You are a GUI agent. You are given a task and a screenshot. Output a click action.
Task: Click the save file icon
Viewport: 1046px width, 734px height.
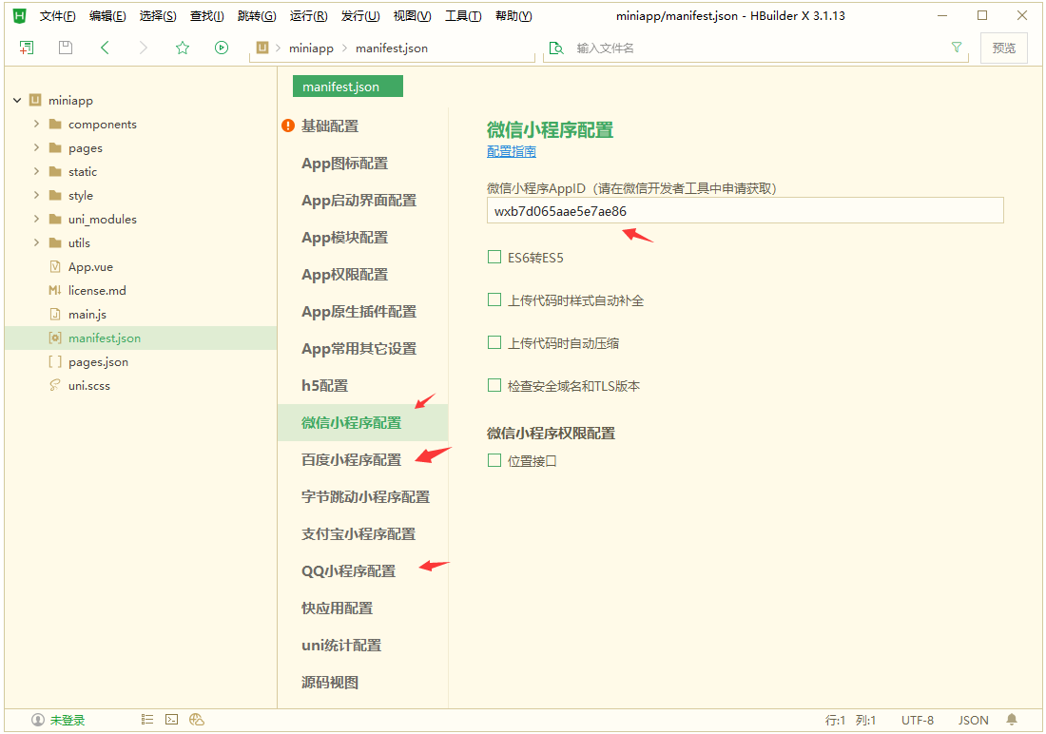[66, 48]
